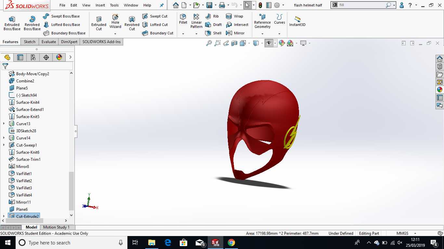The image size is (444, 249).
Task: Expand the Curve14 tree item
Action: click(4, 138)
